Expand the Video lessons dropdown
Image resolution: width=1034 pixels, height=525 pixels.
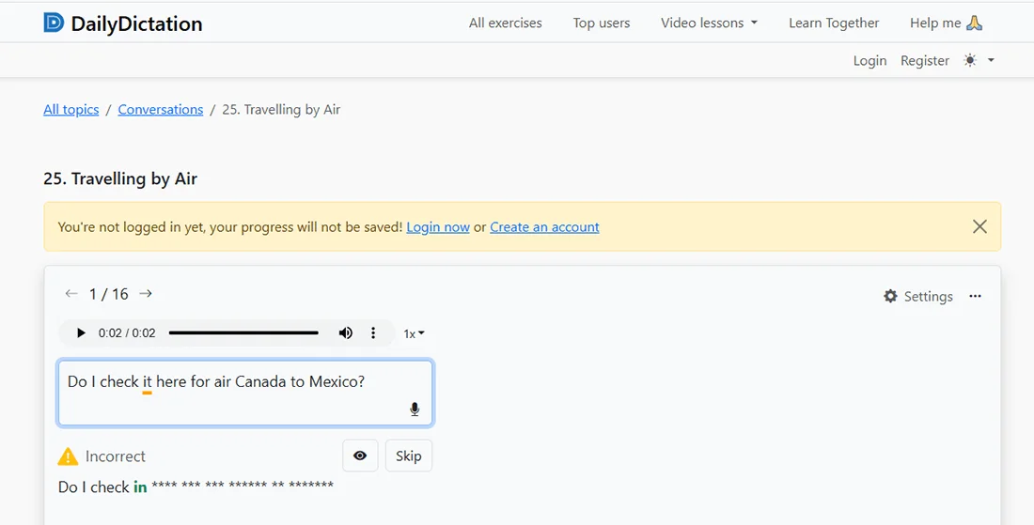tap(709, 23)
